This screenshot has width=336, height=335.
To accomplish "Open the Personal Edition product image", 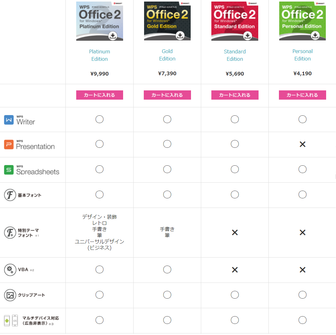I will tap(302, 21).
